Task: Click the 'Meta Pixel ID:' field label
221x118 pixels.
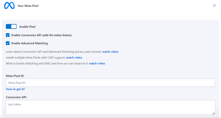Action: (x=15, y=76)
